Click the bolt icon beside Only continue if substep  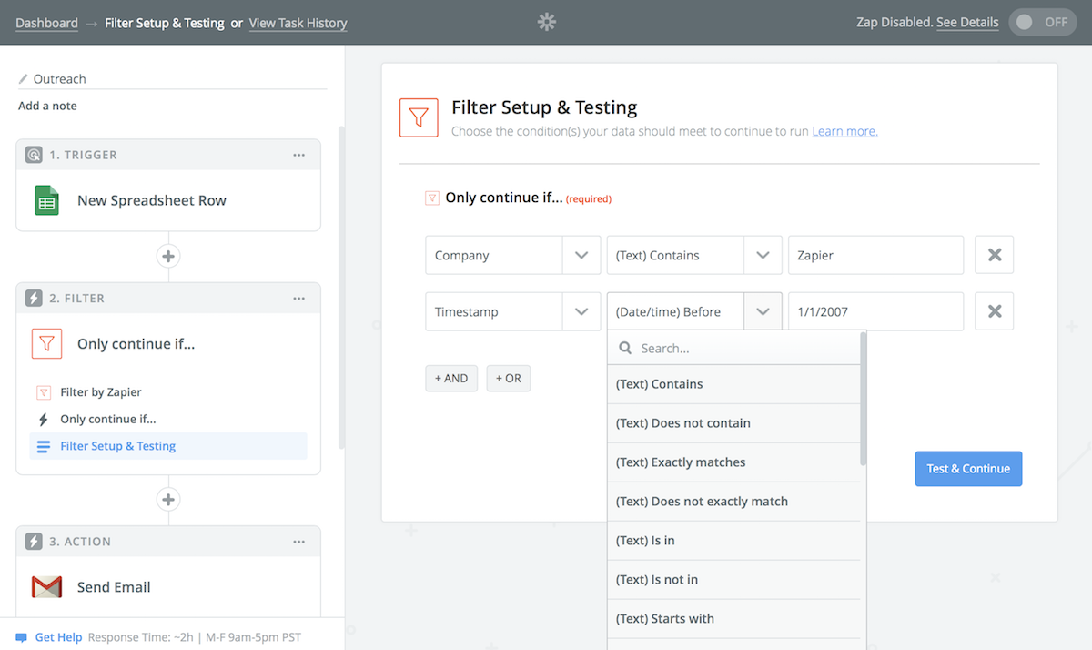(43, 420)
